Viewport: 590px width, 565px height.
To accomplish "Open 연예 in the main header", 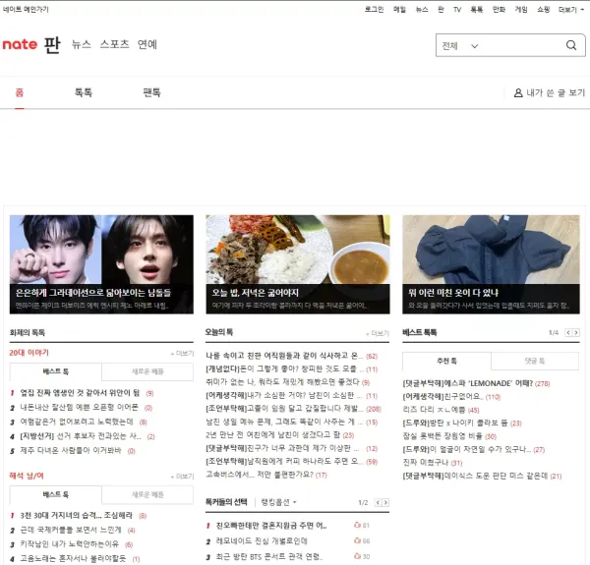I will (147, 44).
